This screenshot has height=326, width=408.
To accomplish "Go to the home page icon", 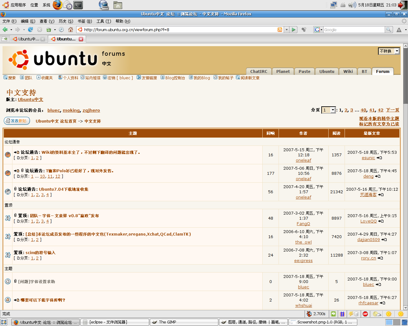I will click(x=71, y=30).
